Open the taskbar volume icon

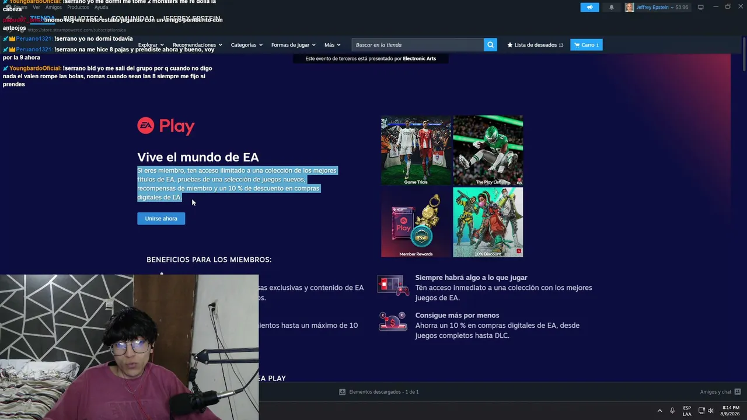point(711,411)
